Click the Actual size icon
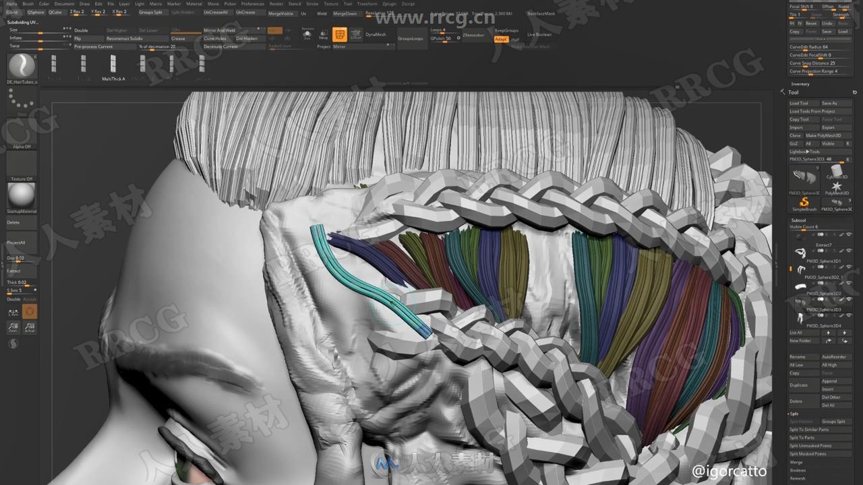863x485 pixels. click(x=30, y=327)
